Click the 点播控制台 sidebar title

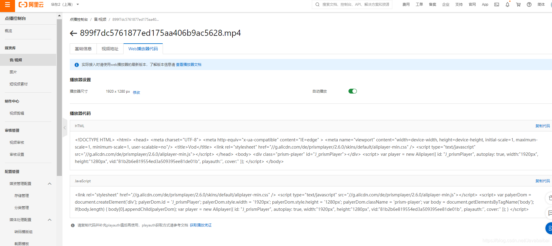[15, 18]
